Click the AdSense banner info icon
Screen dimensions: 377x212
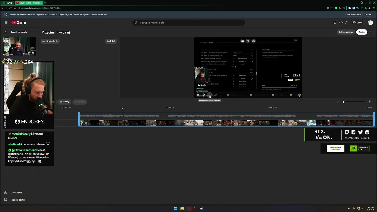[6, 14]
